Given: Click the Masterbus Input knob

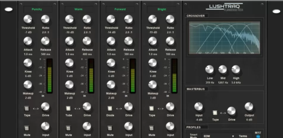Looking at the screenshot, I should tap(199, 107).
